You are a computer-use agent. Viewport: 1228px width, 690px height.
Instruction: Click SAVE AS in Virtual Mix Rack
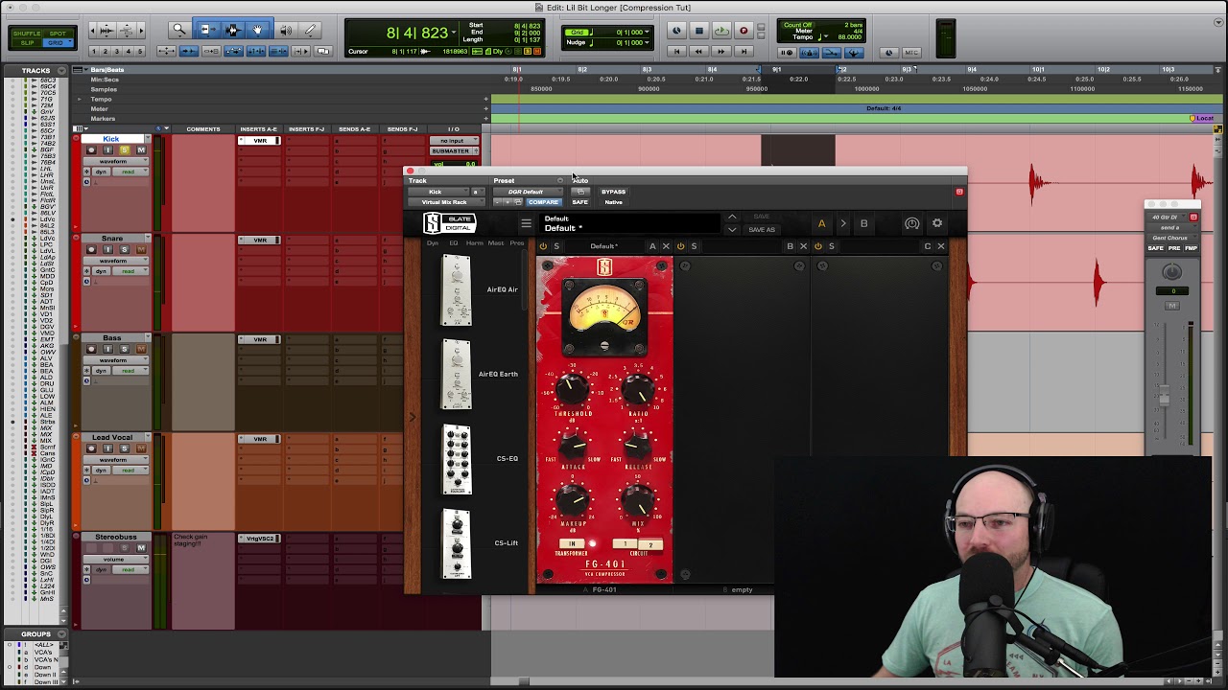[x=762, y=230]
